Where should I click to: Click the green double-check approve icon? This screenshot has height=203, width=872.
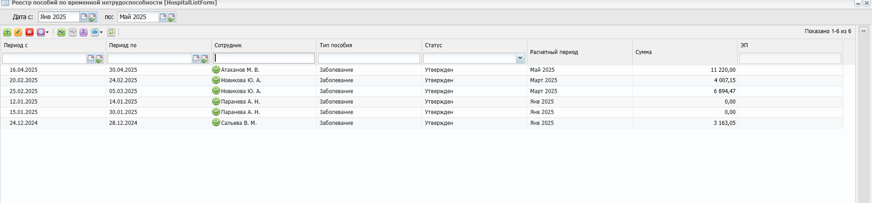61,32
